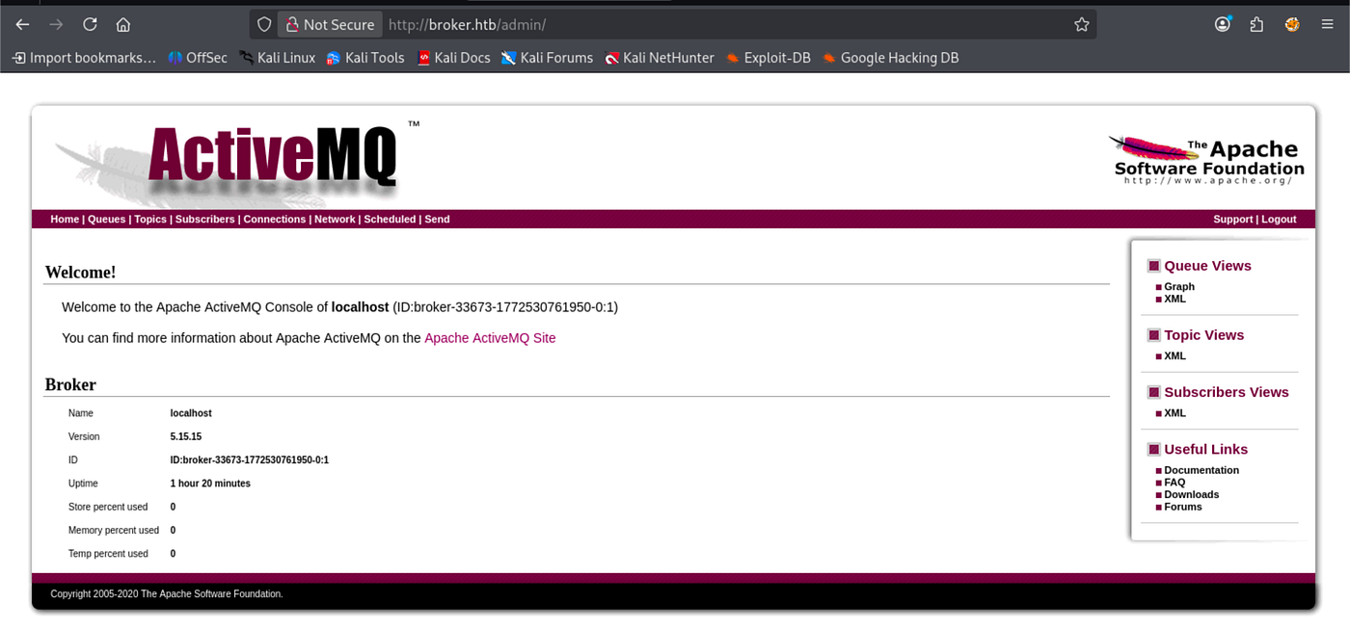This screenshot has width=1350, height=629.
Task: Click the browser forward arrow
Action: pyautogui.click(x=56, y=24)
